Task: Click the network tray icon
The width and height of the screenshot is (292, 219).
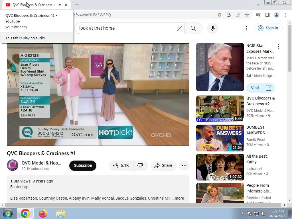Action: click(x=256, y=214)
